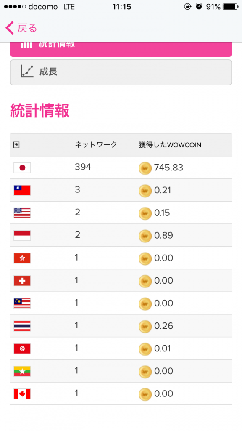Tap the alarm clock status icon
This screenshot has height=431, width=242.
coord(199,7)
